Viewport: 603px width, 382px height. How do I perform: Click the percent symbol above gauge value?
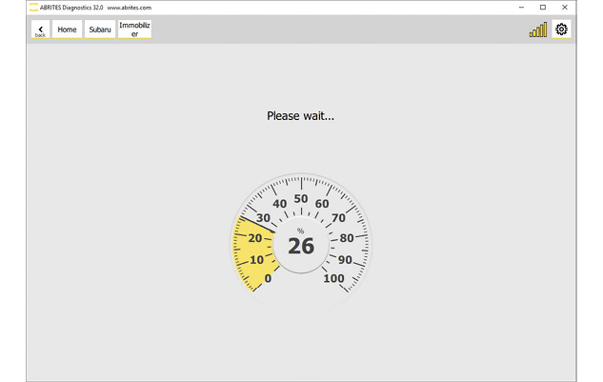pyautogui.click(x=300, y=231)
